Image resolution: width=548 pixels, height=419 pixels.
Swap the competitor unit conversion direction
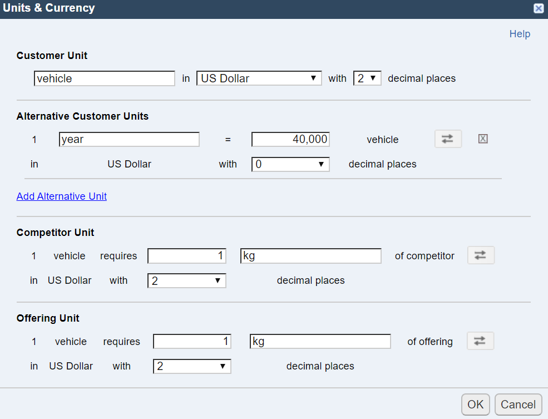[481, 255]
